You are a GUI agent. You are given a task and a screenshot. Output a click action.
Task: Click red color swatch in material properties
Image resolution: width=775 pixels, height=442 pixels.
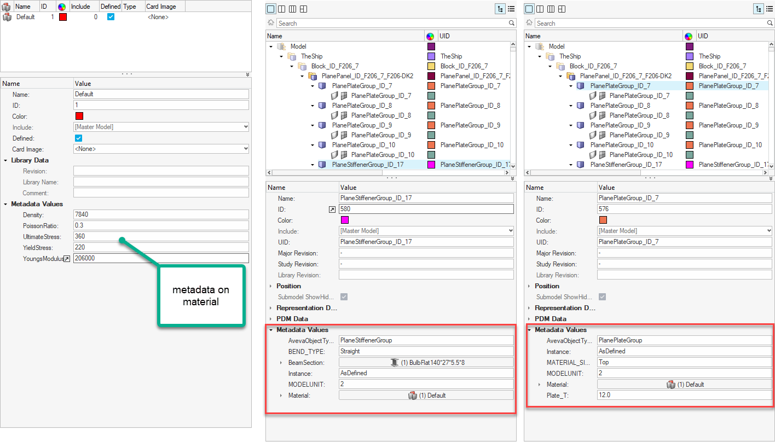pyautogui.click(x=79, y=116)
